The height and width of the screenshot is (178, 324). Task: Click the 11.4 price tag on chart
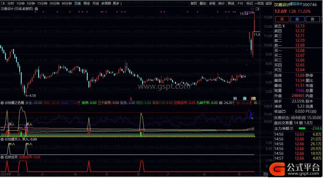[256, 34]
